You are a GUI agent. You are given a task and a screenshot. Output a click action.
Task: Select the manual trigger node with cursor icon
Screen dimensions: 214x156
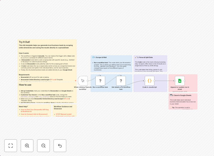[83, 81]
